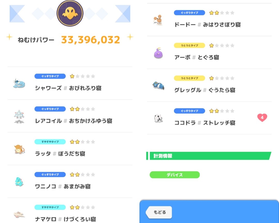The width and height of the screenshot is (279, 223).
Task: Tap the pink heart badge showing 4
Action: point(262,118)
